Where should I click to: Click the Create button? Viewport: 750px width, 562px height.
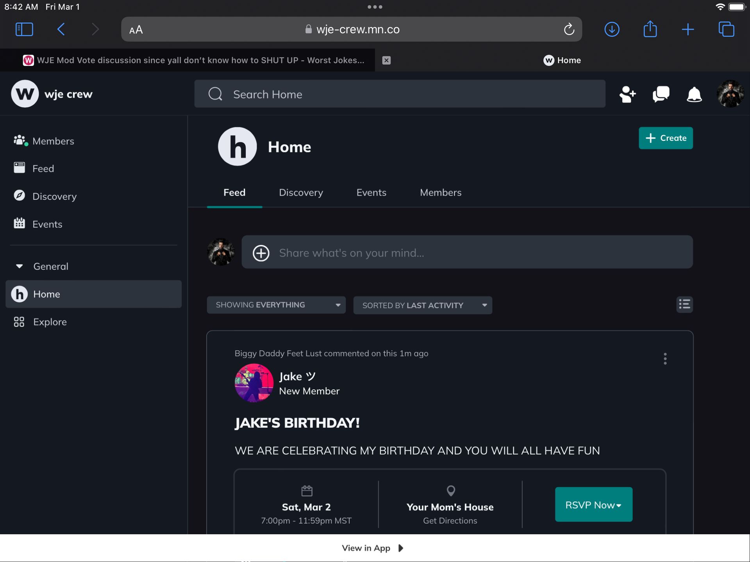(666, 138)
